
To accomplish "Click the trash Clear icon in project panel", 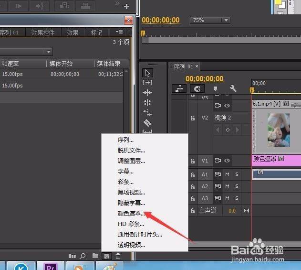I will (118, 256).
